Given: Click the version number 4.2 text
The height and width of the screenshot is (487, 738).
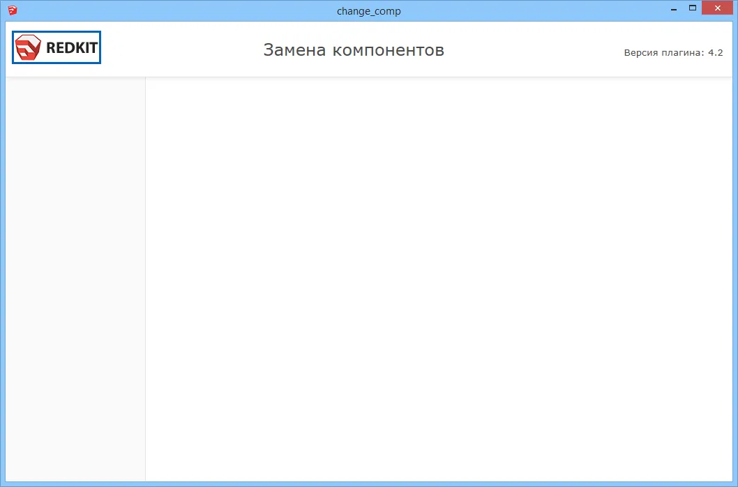Looking at the screenshot, I should click(716, 52).
